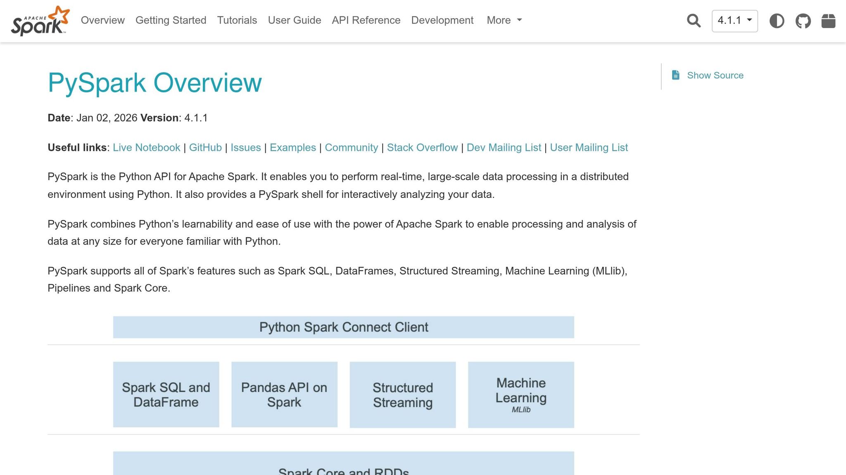Click the Show Source link
Screen dimensions: 846x475
715,75
